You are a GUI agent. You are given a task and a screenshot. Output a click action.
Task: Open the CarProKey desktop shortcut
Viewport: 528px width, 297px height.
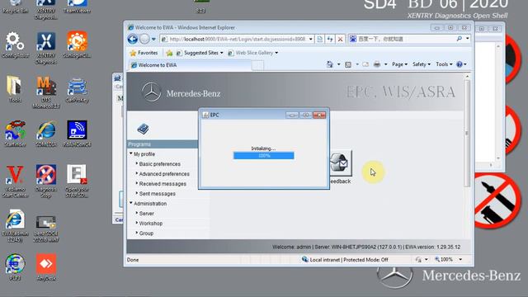tap(77, 90)
